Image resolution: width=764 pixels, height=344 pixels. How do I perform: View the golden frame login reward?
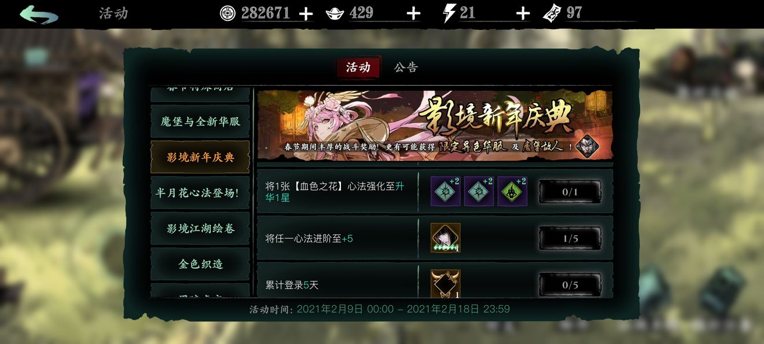[x=445, y=284]
